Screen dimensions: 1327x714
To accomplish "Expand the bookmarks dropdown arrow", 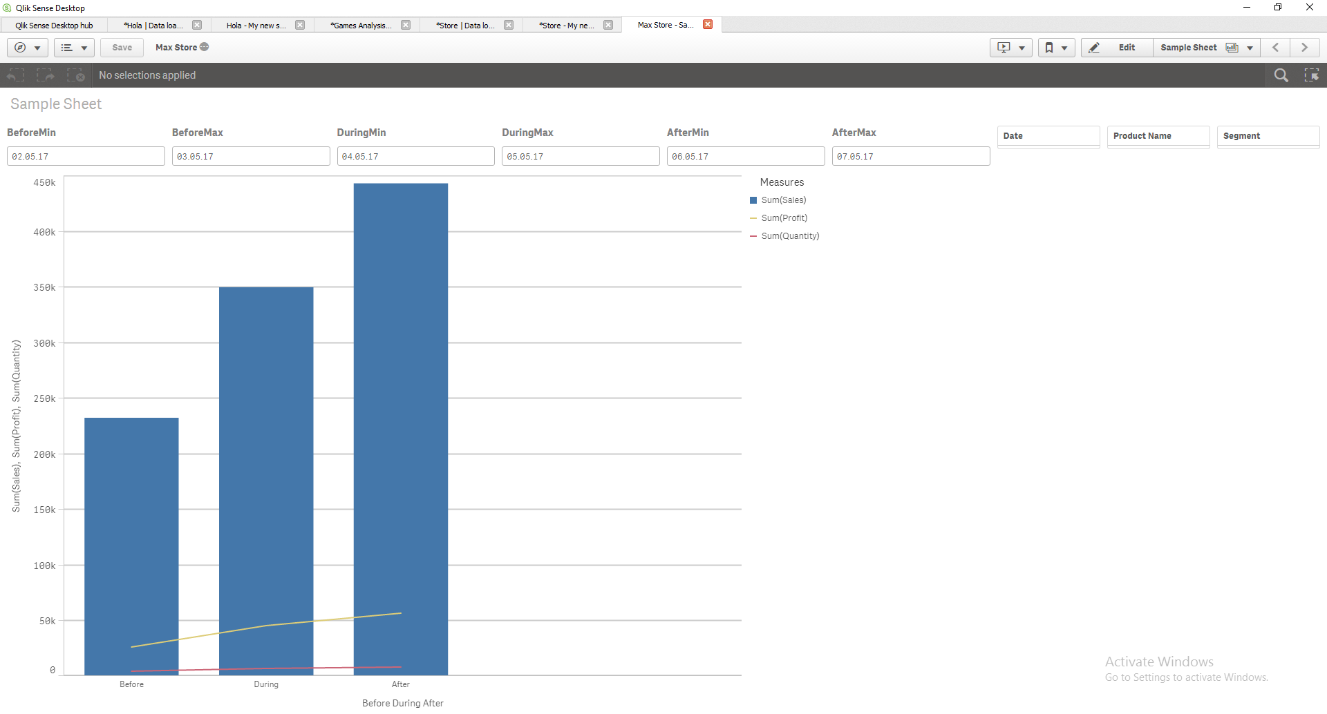I will tap(1064, 48).
